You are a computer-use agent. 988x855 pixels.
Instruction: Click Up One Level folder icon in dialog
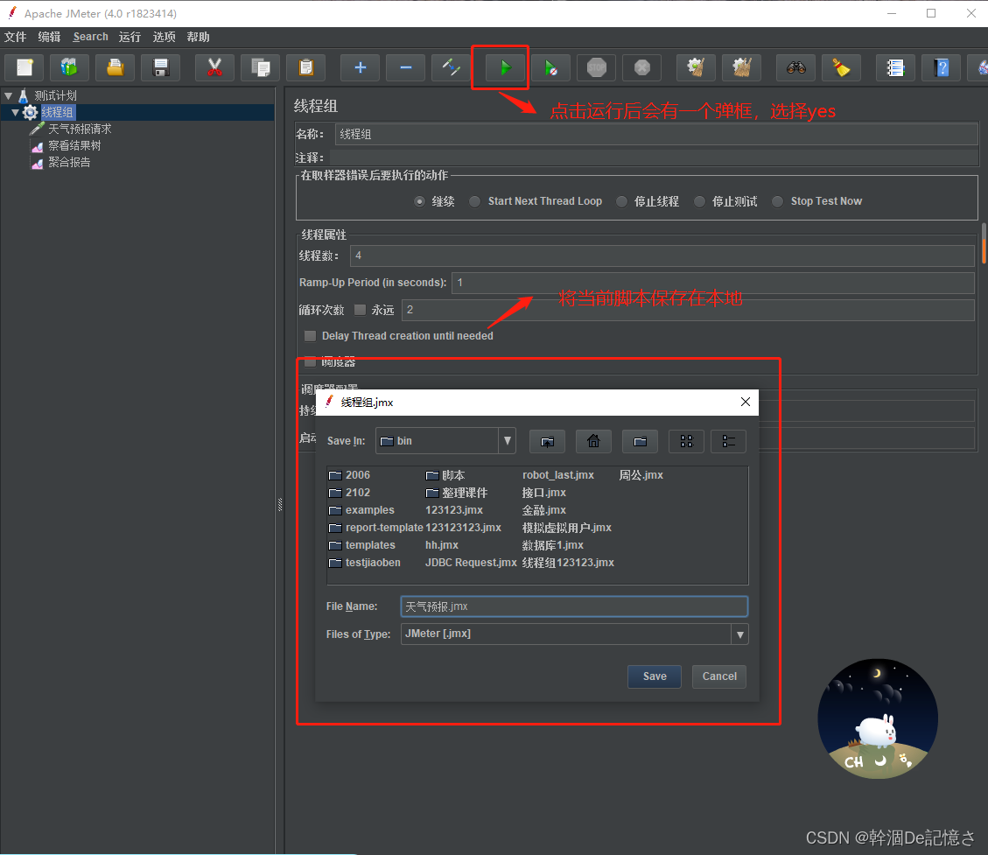[x=548, y=441]
